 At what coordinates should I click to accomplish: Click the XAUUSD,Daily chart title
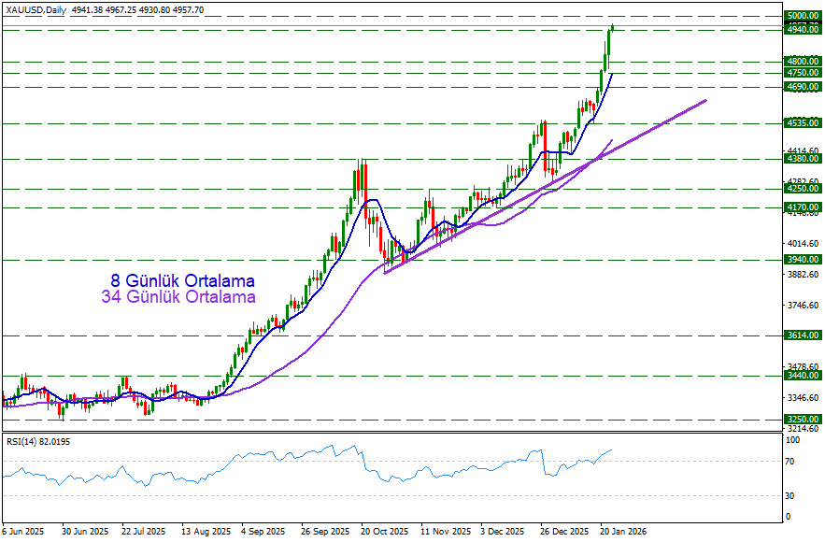pyautogui.click(x=36, y=9)
